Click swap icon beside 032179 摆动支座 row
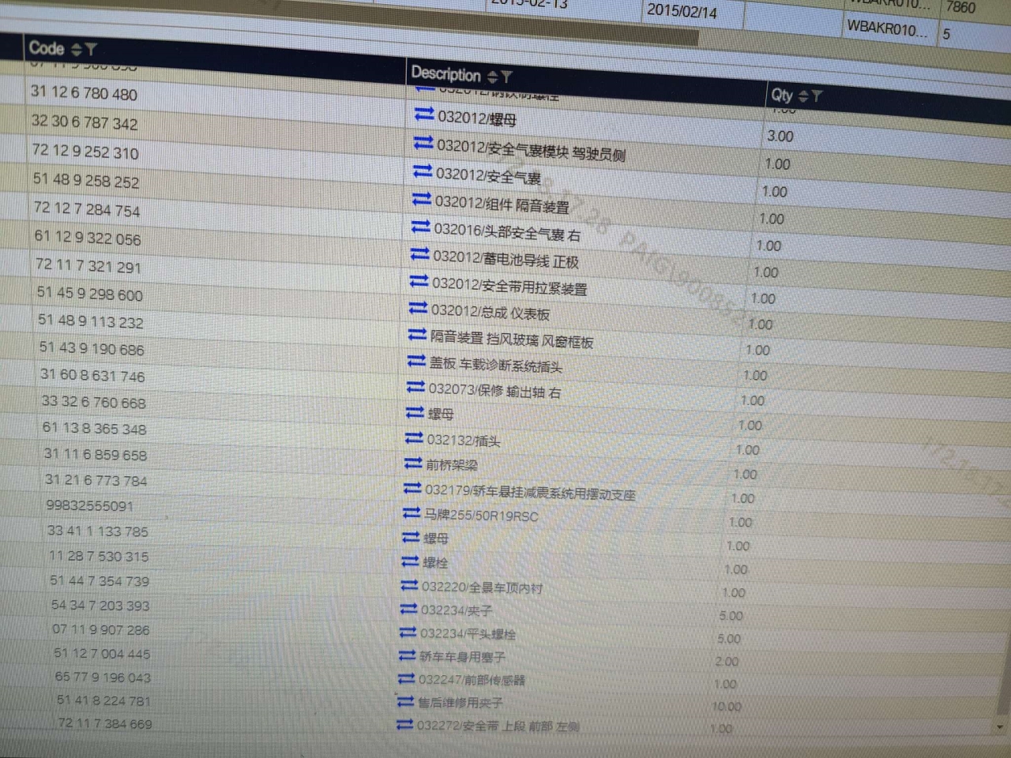The image size is (1011, 758). pyautogui.click(x=413, y=488)
